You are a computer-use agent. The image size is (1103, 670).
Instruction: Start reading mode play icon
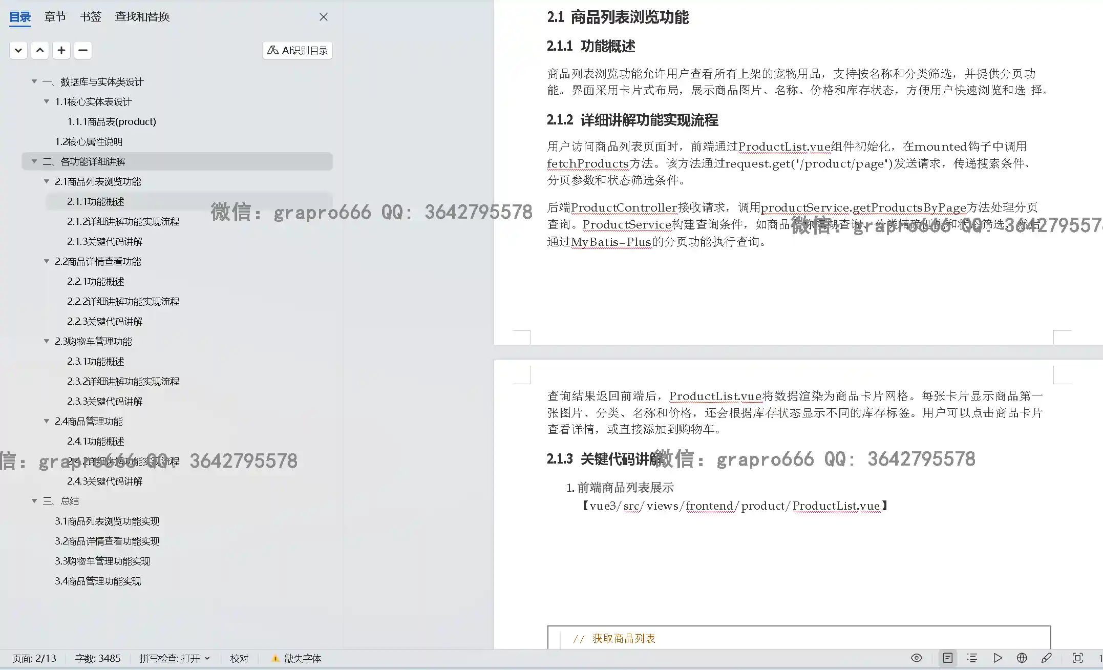[x=997, y=658]
